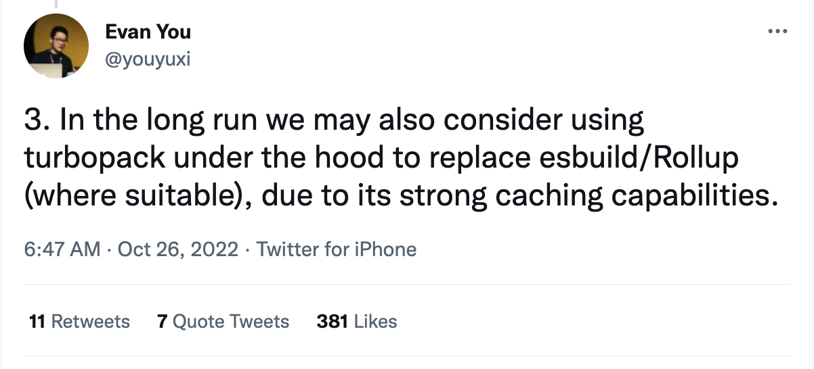Click the number 7 before Quote Tweets
Image resolution: width=814 pixels, height=369 pixels.
(x=162, y=321)
